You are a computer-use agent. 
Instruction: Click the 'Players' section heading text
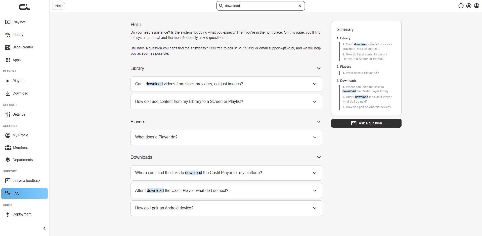[x=138, y=122]
